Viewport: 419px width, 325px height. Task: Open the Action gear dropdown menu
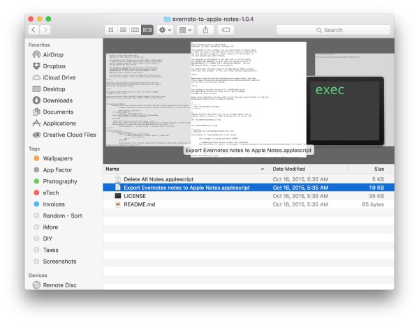click(x=165, y=30)
